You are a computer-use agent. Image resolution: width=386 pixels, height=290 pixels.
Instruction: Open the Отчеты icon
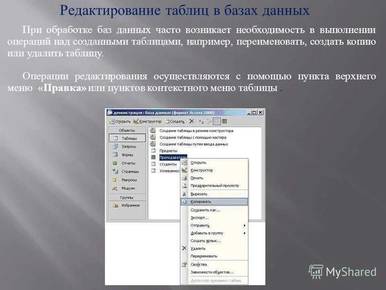[115, 163]
